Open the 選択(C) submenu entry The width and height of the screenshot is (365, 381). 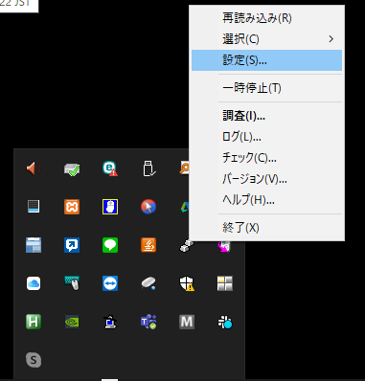point(266,39)
